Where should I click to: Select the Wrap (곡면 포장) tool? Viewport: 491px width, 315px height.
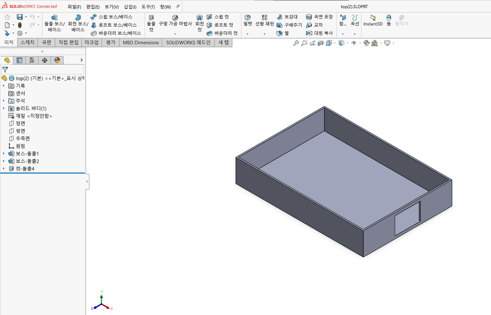(x=320, y=17)
